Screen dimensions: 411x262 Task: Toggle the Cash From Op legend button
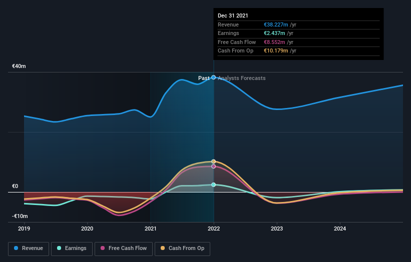182,248
